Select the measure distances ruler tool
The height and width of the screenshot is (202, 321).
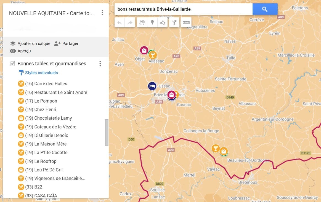(x=186, y=22)
